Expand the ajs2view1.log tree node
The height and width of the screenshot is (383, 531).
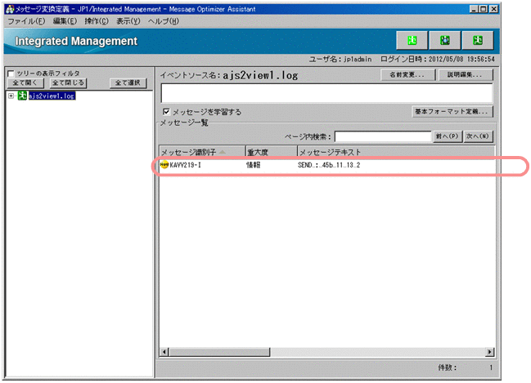[11, 96]
